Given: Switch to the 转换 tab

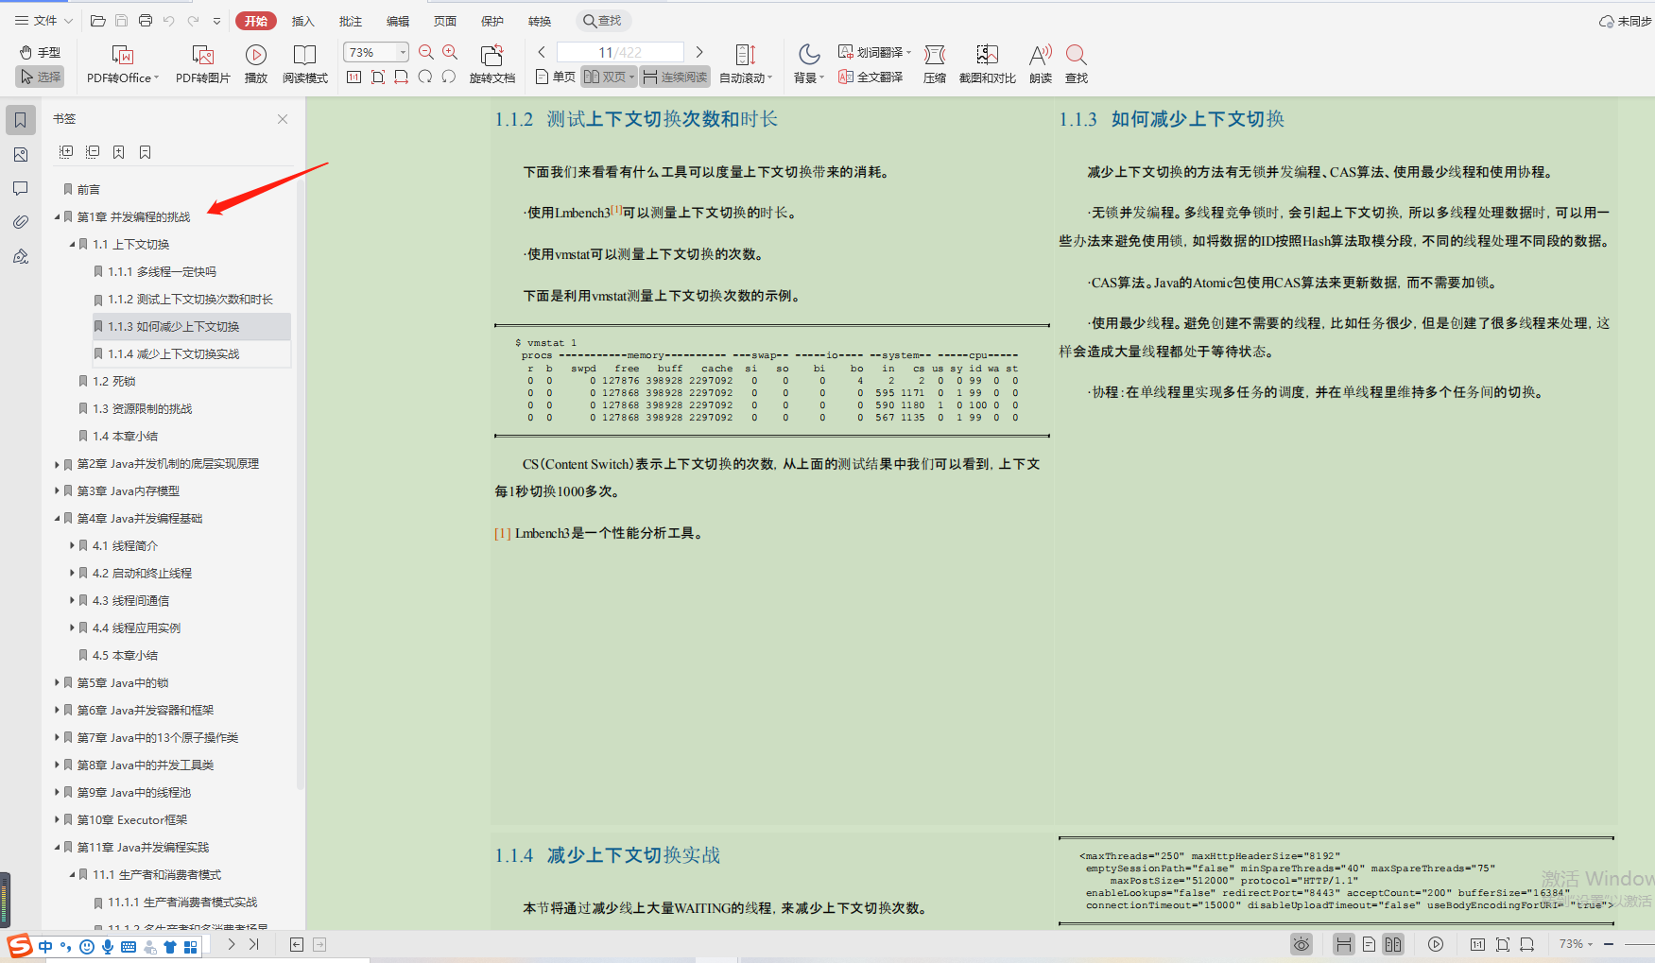Looking at the screenshot, I should (x=540, y=21).
